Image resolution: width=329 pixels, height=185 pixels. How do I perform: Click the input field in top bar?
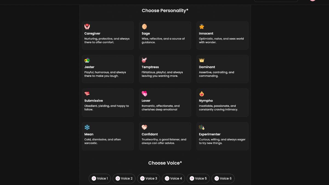click(x=276, y=1)
